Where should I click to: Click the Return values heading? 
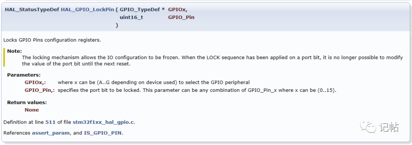[27, 102]
